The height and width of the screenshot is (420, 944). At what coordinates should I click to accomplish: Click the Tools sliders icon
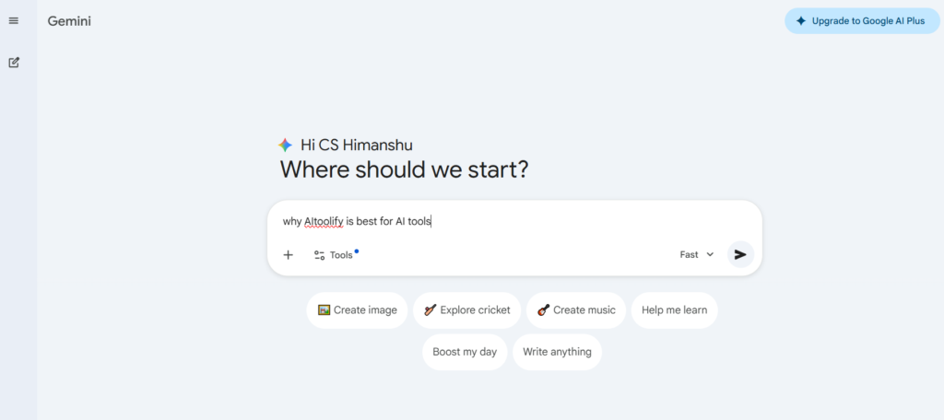[x=319, y=255]
